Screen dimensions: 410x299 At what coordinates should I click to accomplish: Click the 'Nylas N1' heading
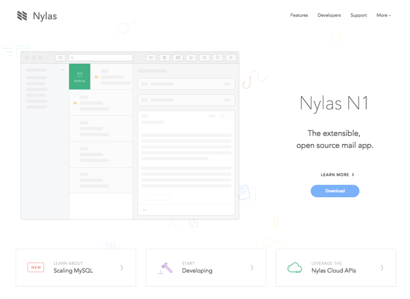click(334, 103)
